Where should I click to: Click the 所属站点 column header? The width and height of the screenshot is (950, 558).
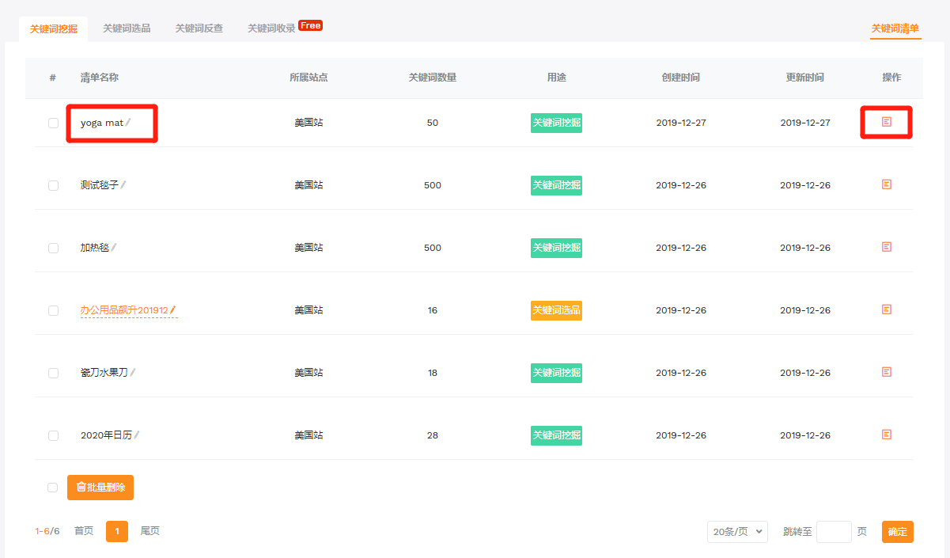coord(308,78)
